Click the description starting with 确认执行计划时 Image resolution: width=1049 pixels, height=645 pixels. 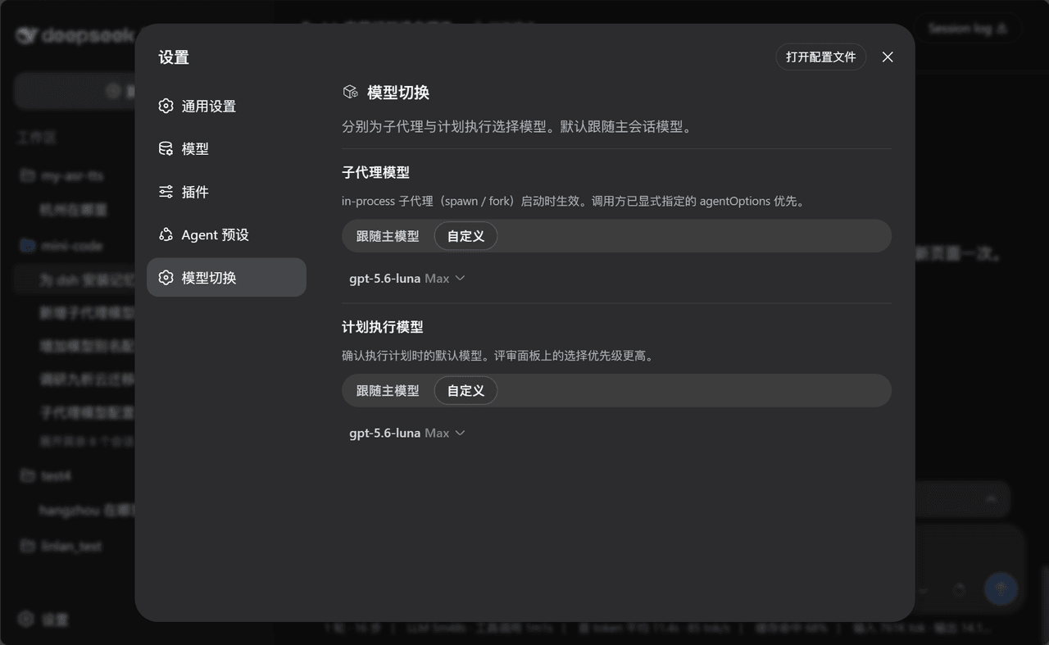coord(499,356)
